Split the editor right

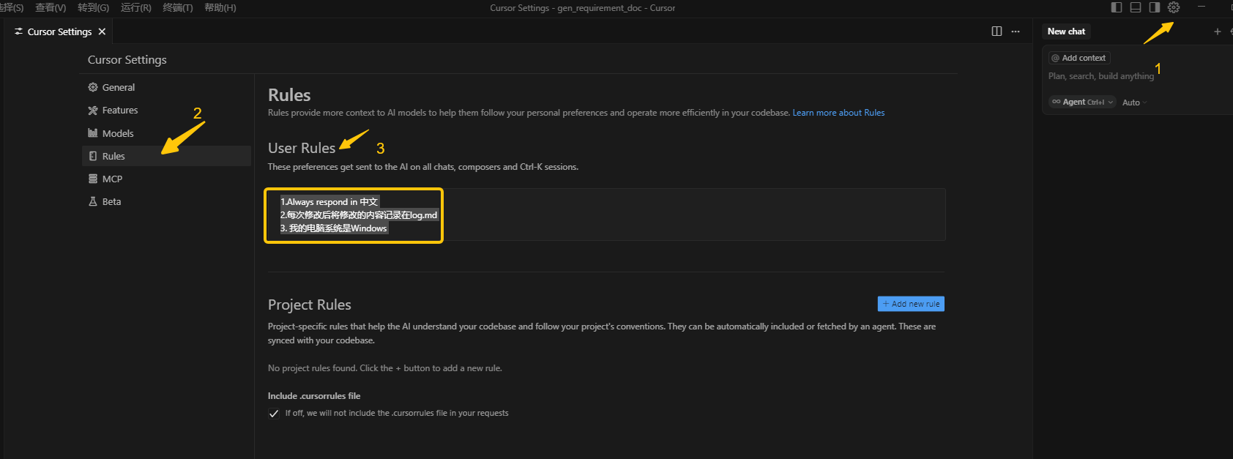coord(997,31)
